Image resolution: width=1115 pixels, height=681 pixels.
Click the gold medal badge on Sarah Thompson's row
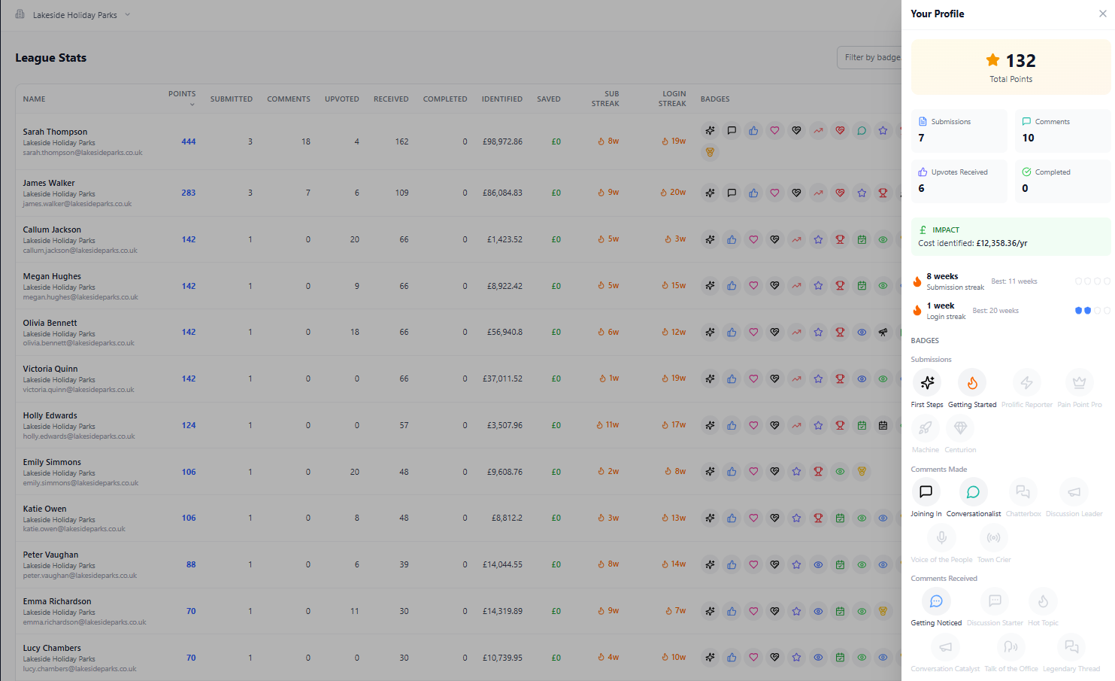coord(710,152)
